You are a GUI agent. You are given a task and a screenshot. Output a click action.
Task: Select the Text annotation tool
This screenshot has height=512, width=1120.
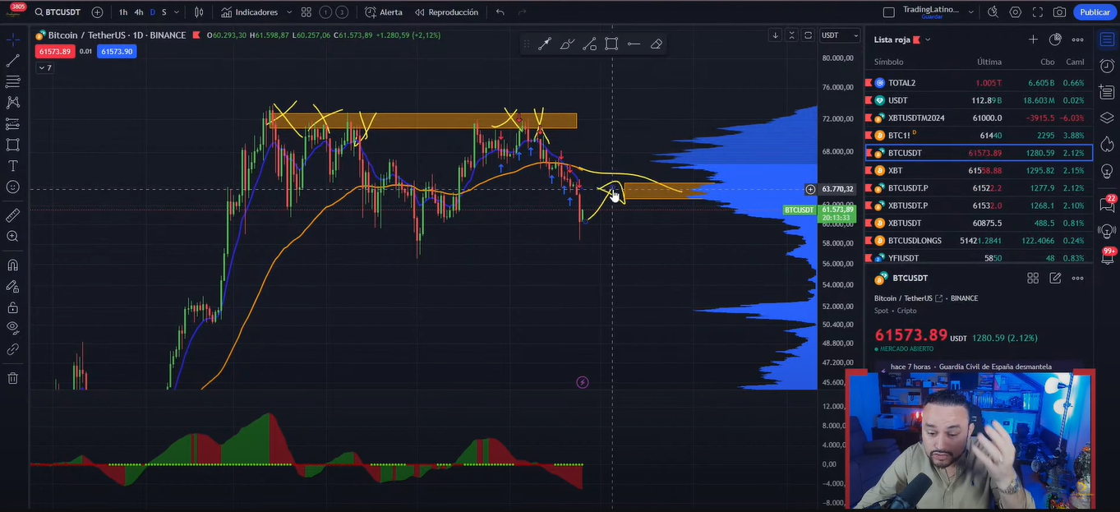tap(13, 166)
